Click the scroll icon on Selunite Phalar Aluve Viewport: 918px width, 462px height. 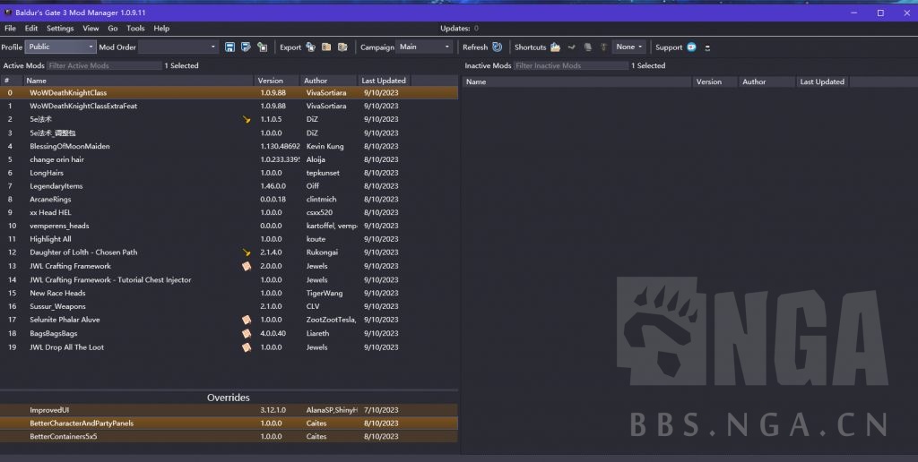pyautogui.click(x=247, y=320)
